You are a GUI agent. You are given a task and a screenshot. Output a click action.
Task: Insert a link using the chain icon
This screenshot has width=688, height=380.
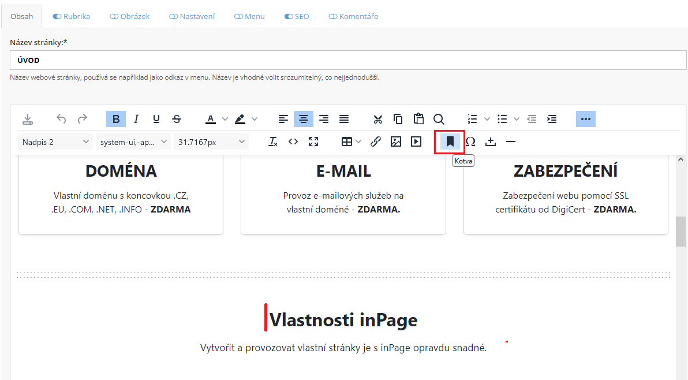[375, 141]
